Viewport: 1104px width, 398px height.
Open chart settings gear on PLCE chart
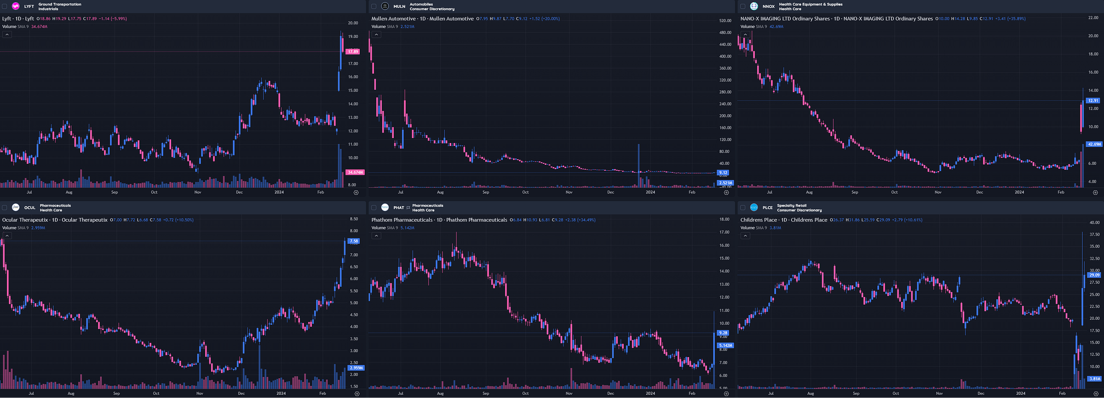pyautogui.click(x=1095, y=394)
